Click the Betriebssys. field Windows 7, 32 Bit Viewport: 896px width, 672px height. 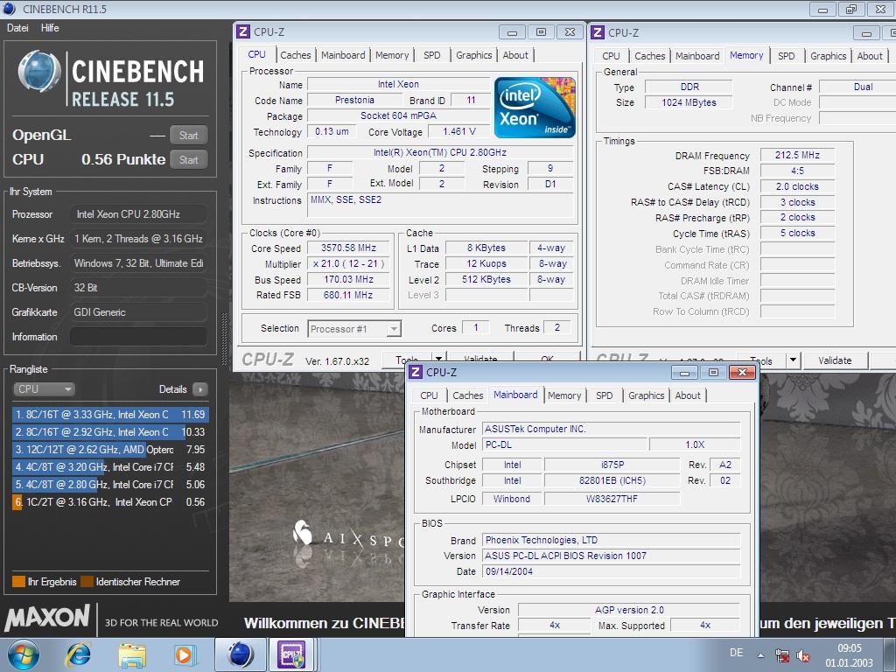[x=138, y=262]
